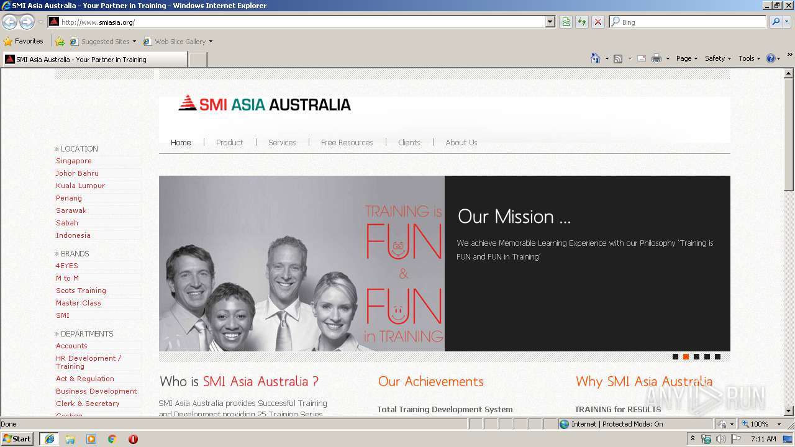Click Add to Favorites Bar icon

click(60, 42)
